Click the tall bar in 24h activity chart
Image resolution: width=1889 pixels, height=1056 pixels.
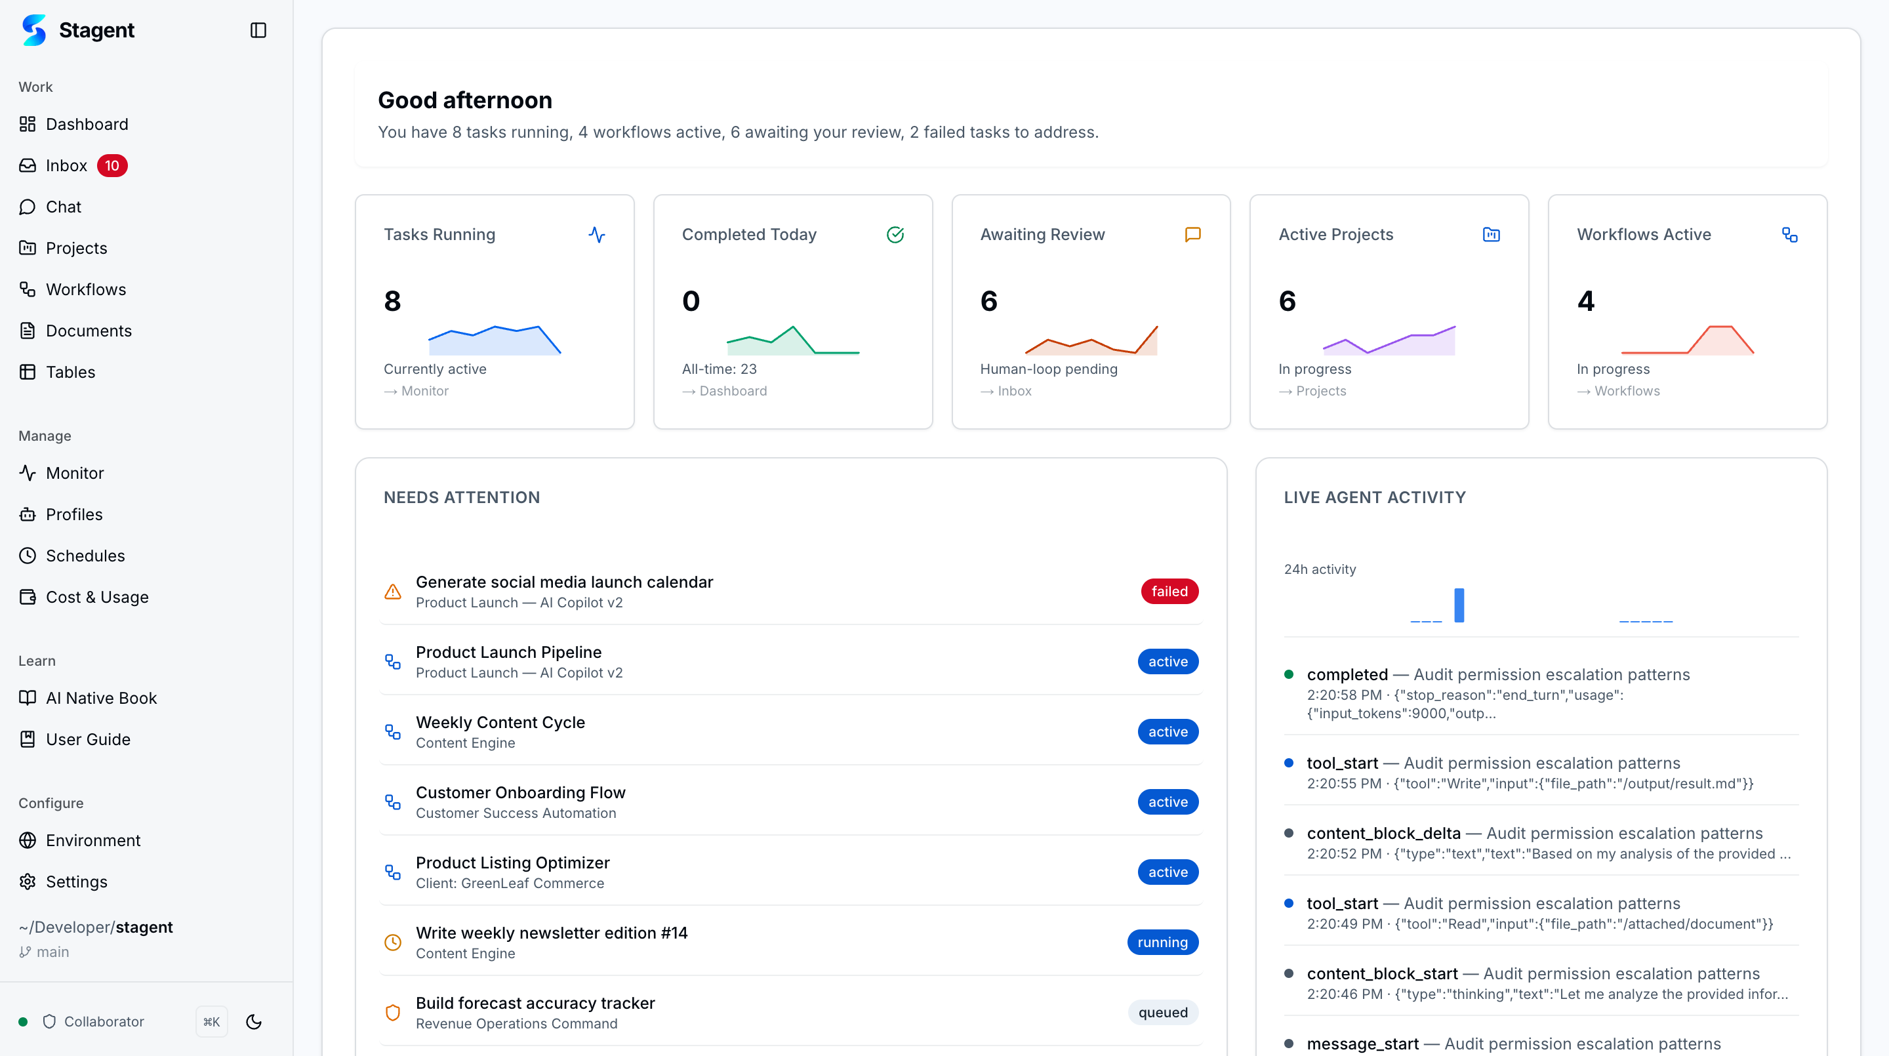[1459, 606]
